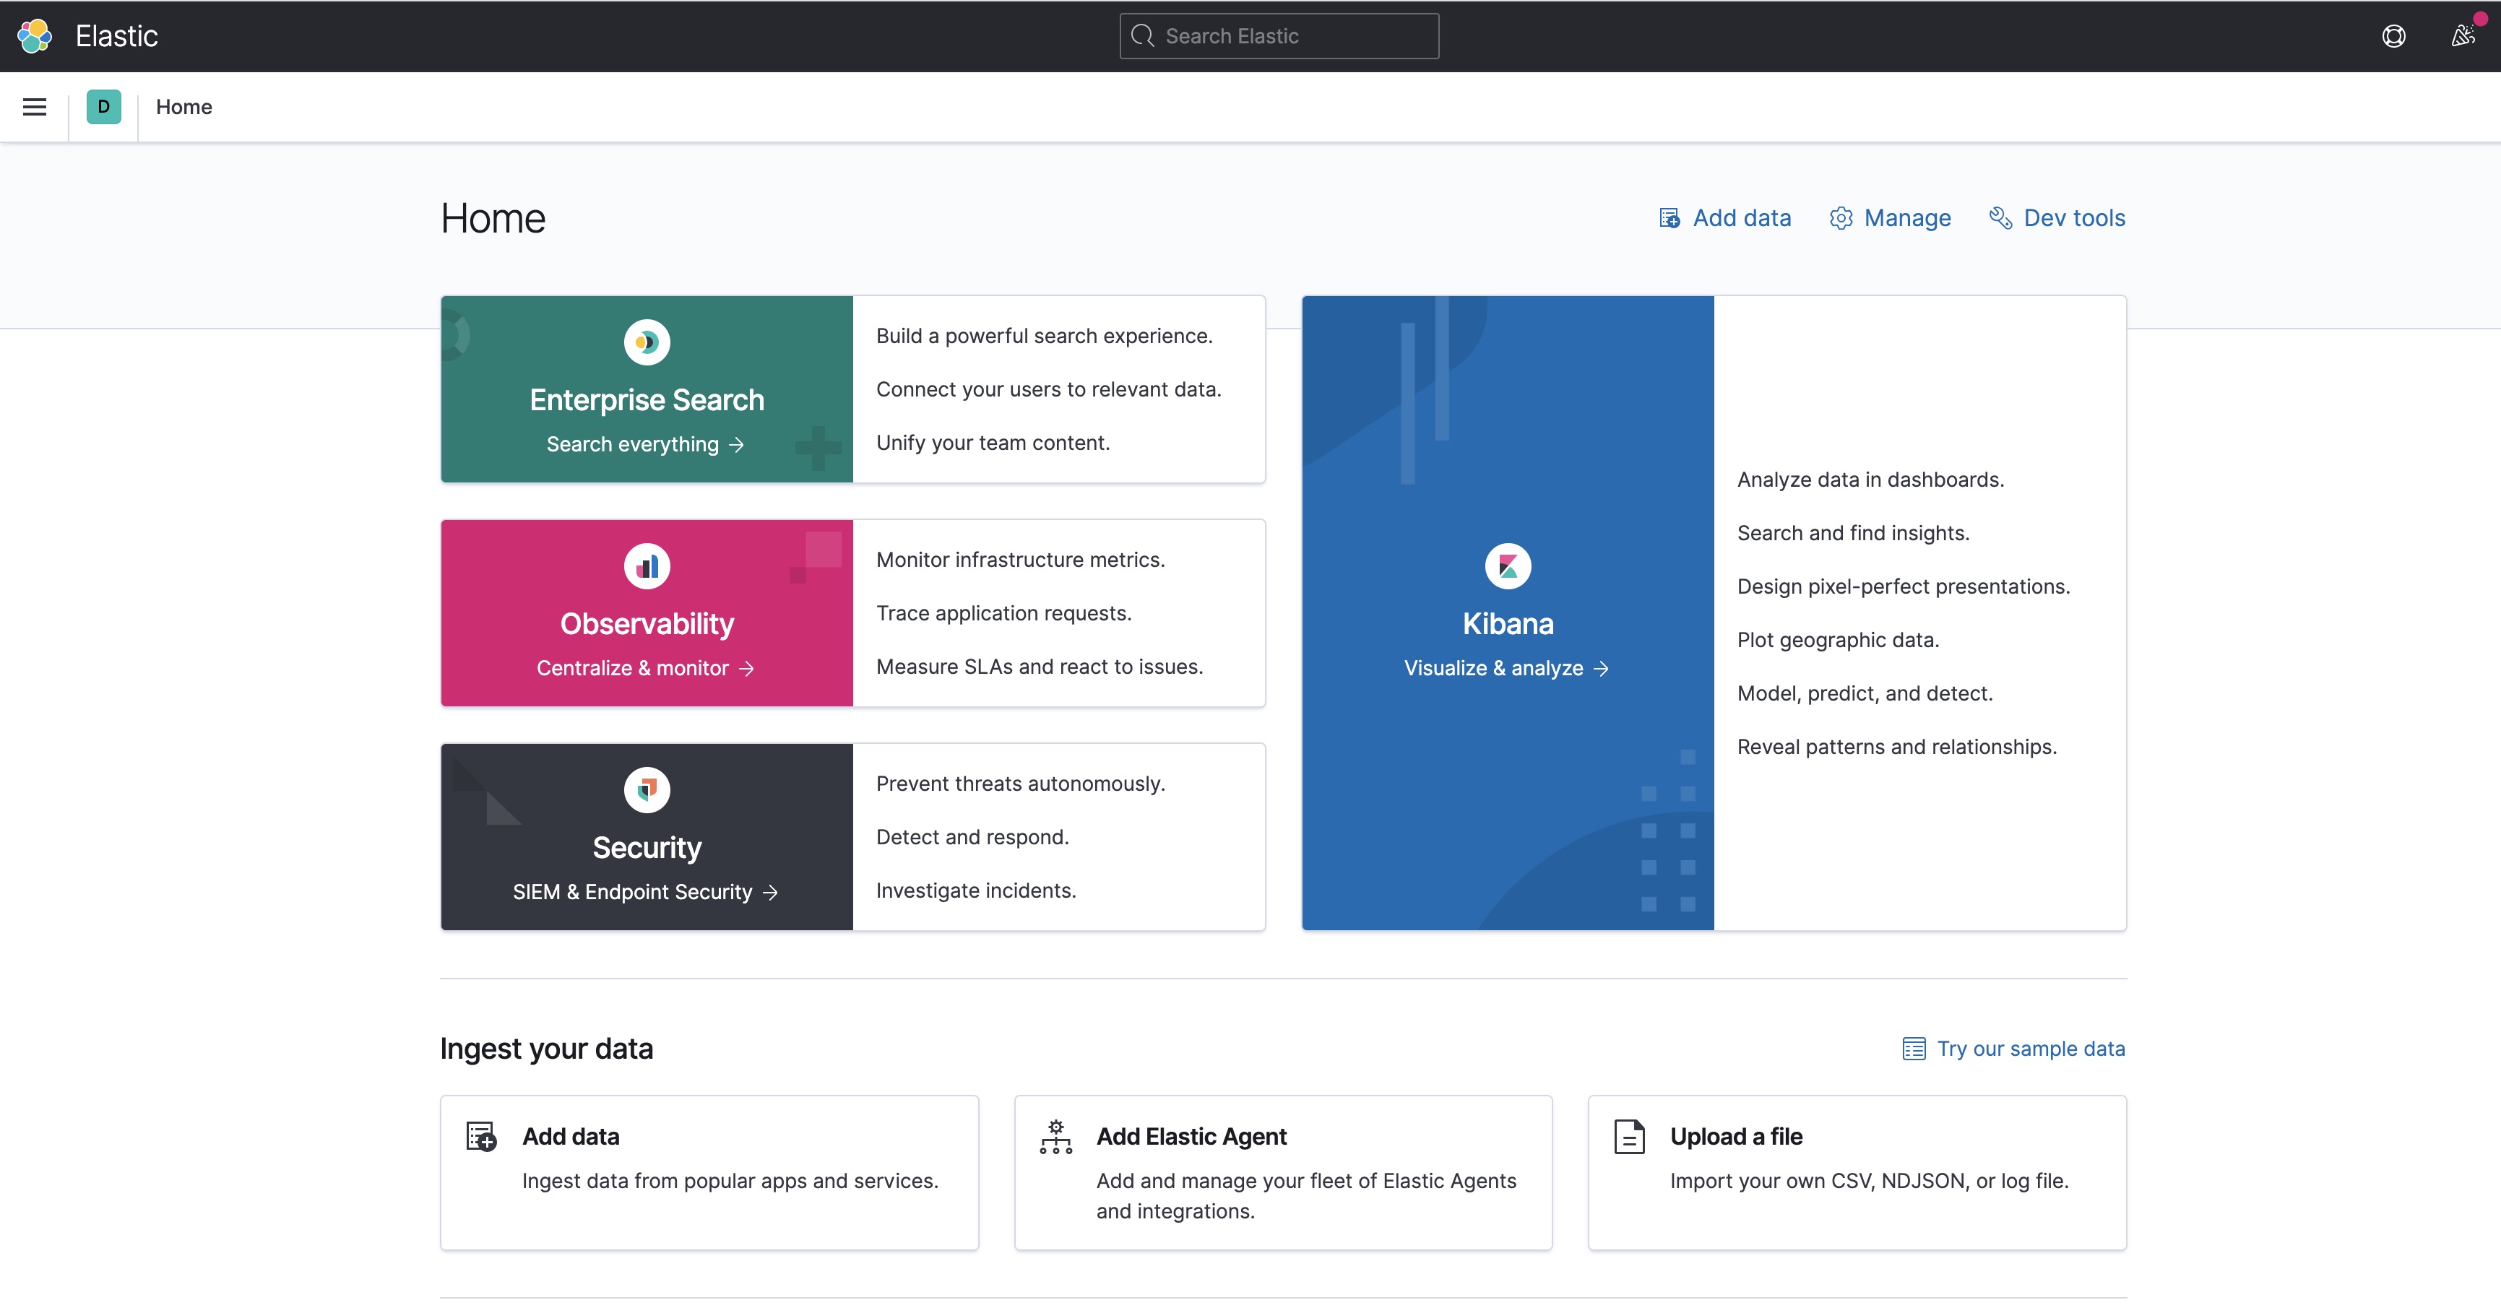
Task: Click 'Search and find insights.' text
Action: (1852, 533)
